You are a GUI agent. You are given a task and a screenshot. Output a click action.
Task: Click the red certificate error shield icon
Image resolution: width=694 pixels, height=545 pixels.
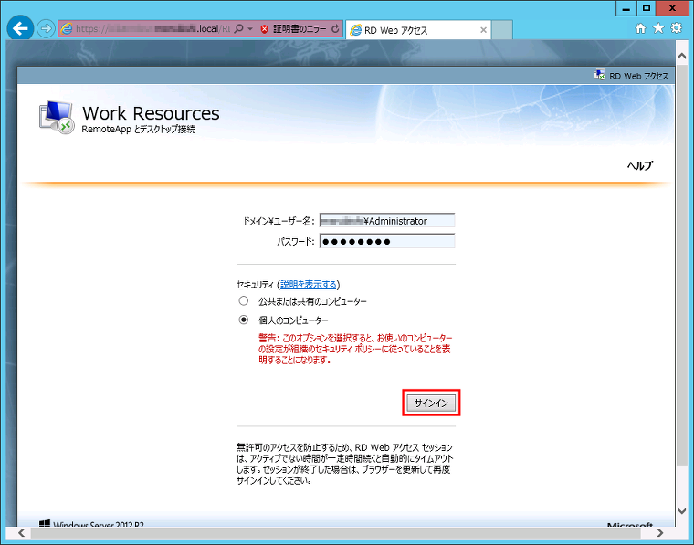point(264,29)
